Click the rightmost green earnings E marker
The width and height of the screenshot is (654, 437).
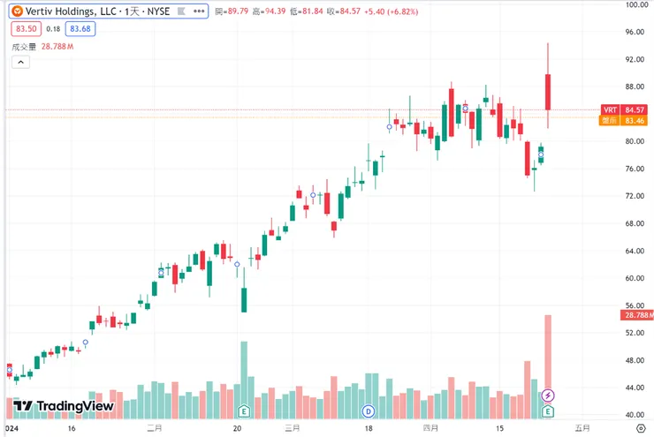click(548, 411)
